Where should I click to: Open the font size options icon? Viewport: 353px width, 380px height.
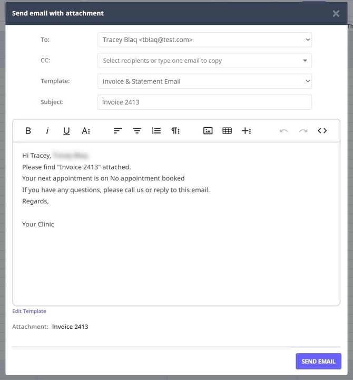[x=86, y=131]
